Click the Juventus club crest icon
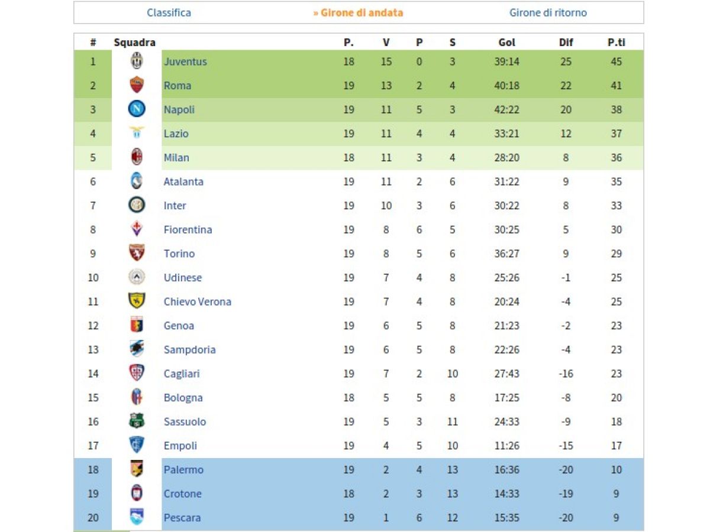 pyautogui.click(x=137, y=61)
